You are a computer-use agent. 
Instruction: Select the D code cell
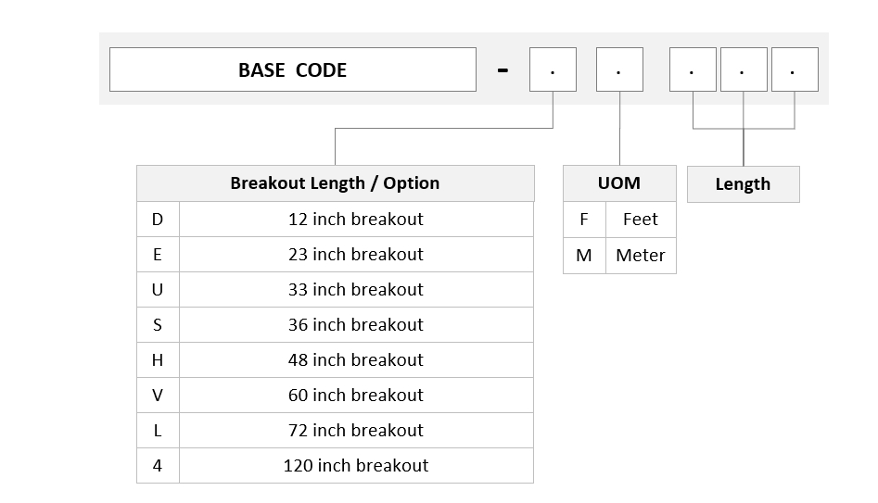(x=158, y=219)
